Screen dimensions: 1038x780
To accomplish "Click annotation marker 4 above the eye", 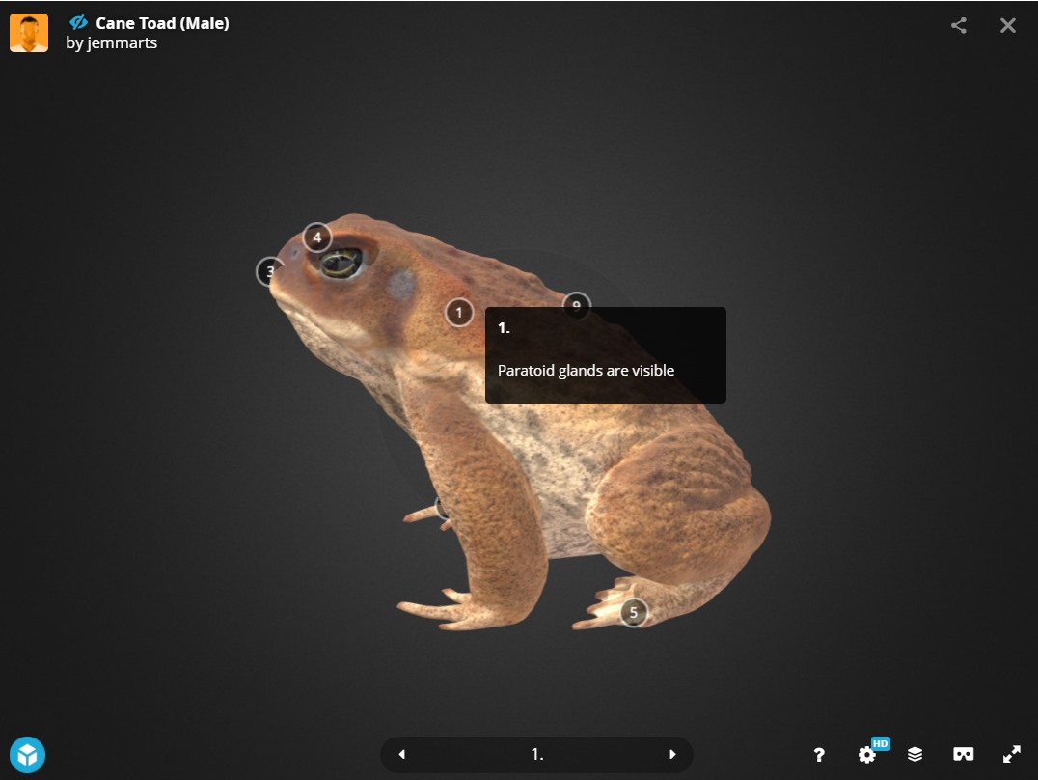I will (x=316, y=237).
